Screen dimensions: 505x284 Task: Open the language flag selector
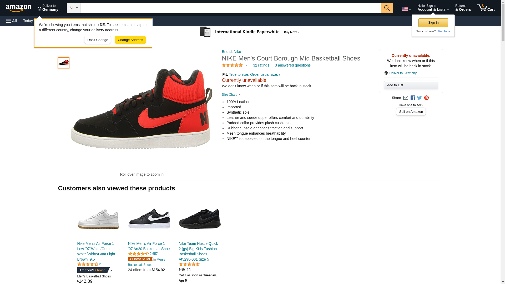click(406, 9)
